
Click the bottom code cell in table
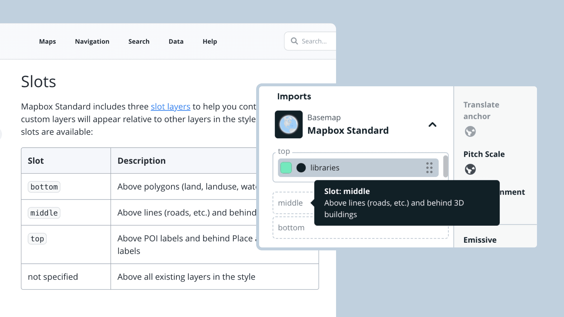44,187
